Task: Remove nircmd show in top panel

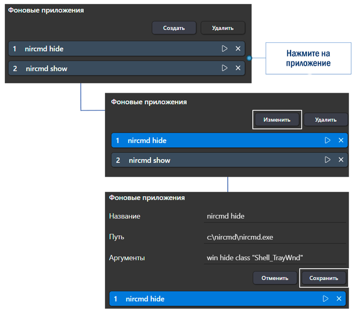Action: (x=238, y=68)
